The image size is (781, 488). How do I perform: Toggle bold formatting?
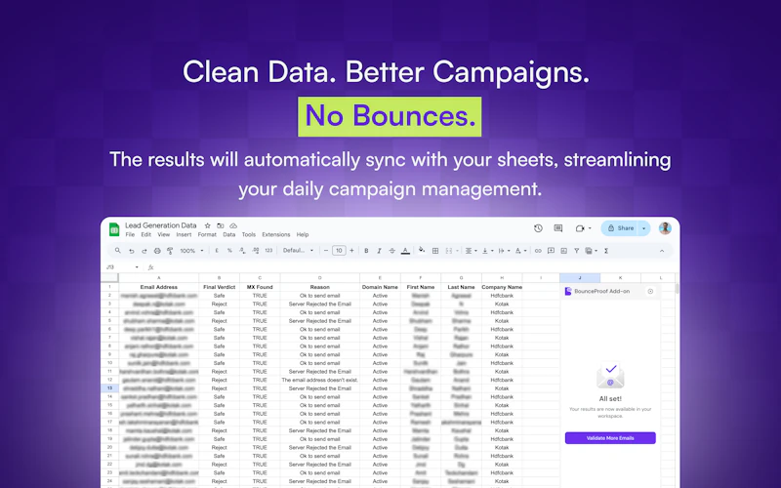pos(366,251)
